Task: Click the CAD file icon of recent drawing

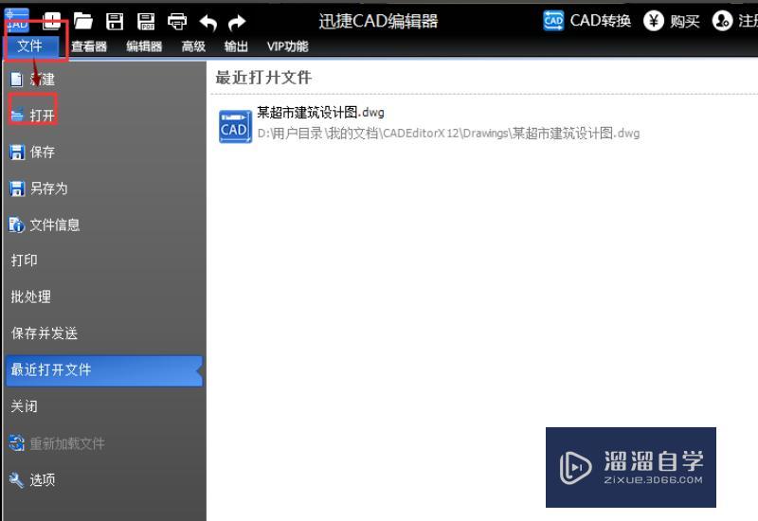Action: click(x=235, y=127)
